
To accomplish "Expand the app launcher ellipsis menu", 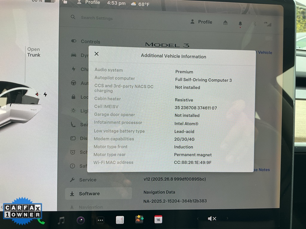I will click(100, 220).
